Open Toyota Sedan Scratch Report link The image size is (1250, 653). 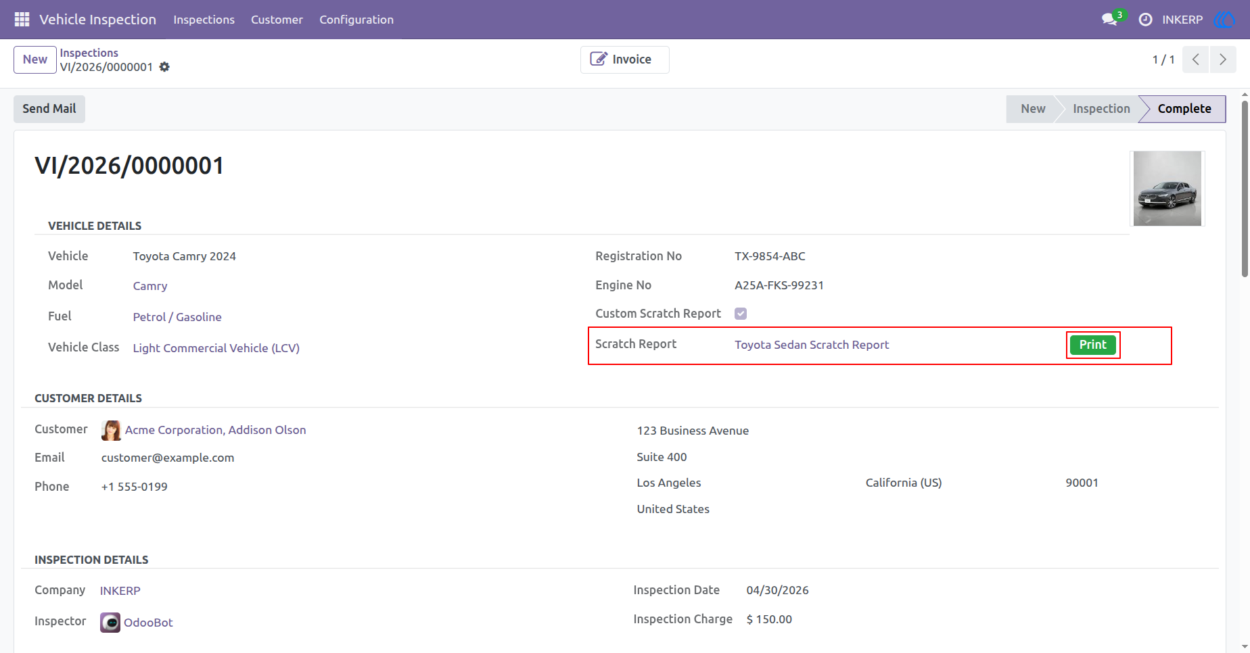point(812,345)
